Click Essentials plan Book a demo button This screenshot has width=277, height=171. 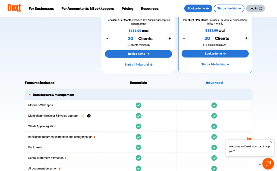pos(138,54)
